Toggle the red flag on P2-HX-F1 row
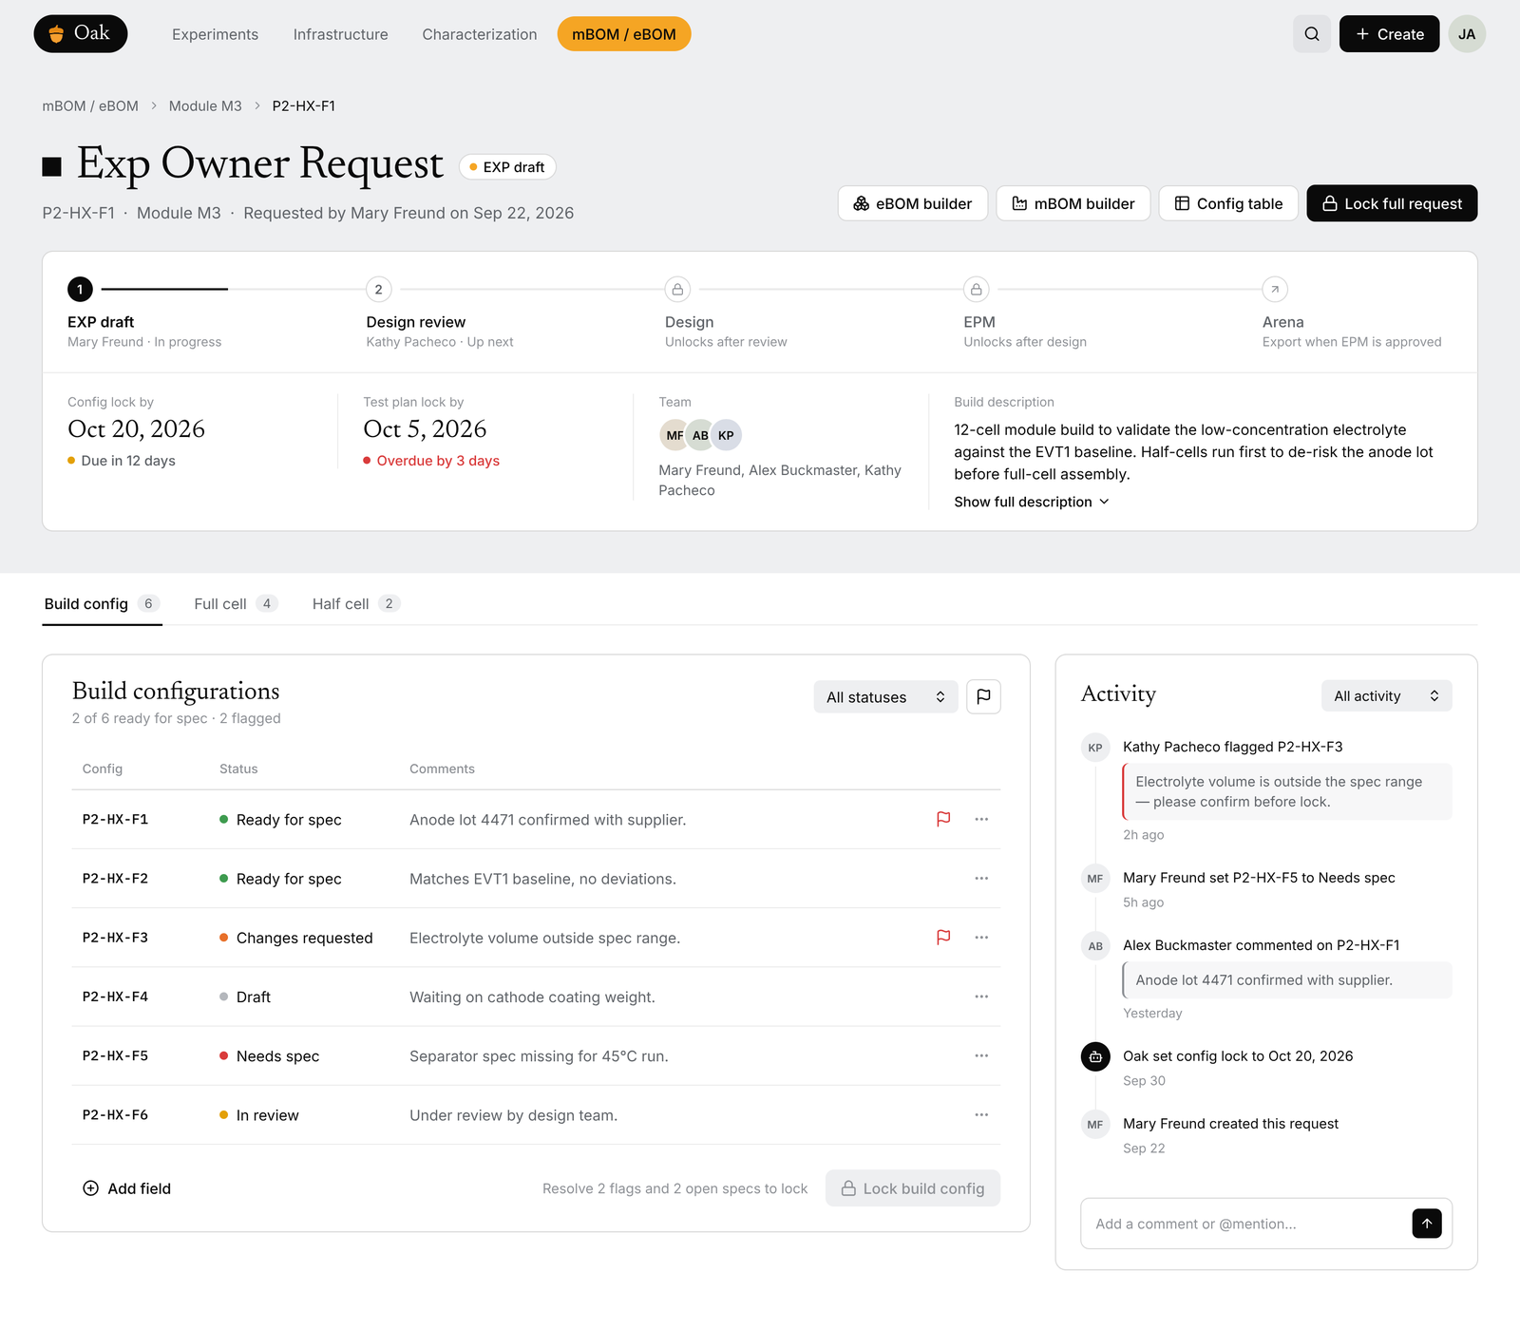 (943, 819)
